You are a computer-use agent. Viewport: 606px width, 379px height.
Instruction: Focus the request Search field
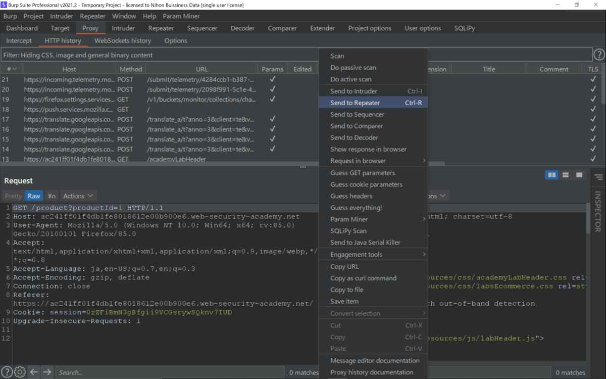pos(169,372)
